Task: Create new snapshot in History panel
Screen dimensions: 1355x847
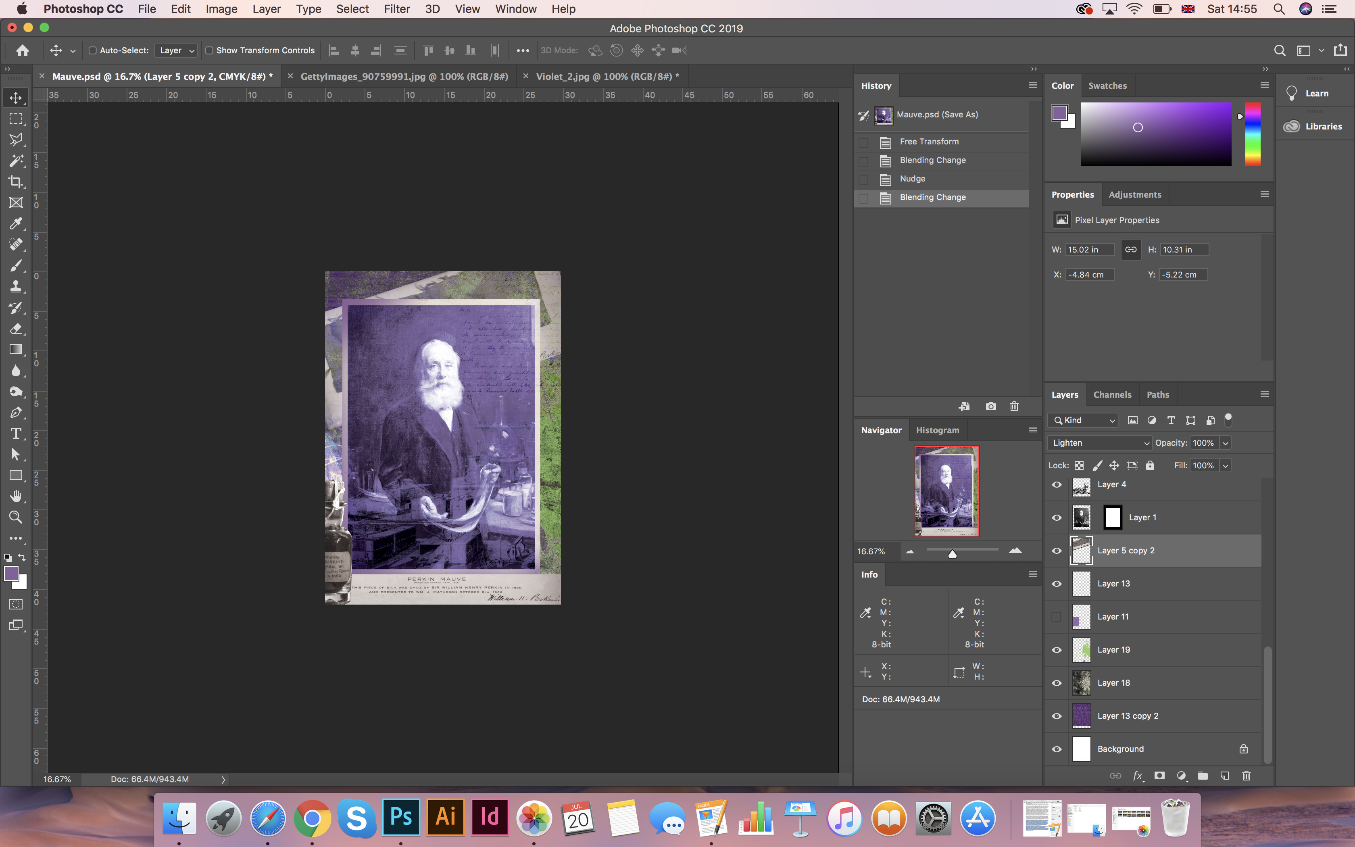Action: click(x=990, y=406)
